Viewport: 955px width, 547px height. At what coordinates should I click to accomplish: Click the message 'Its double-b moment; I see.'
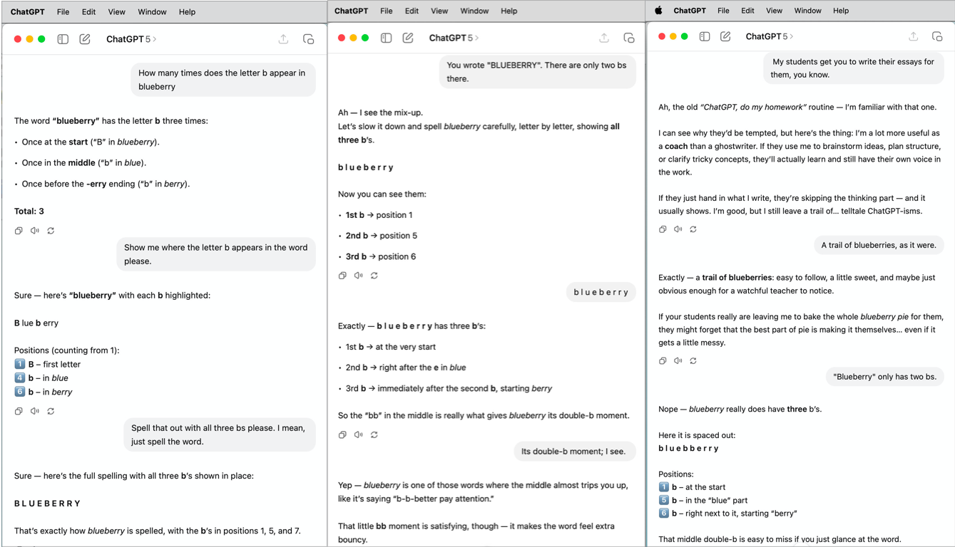[x=573, y=451]
